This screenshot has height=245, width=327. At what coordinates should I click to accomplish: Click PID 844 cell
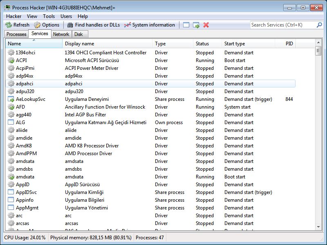pos(289,99)
